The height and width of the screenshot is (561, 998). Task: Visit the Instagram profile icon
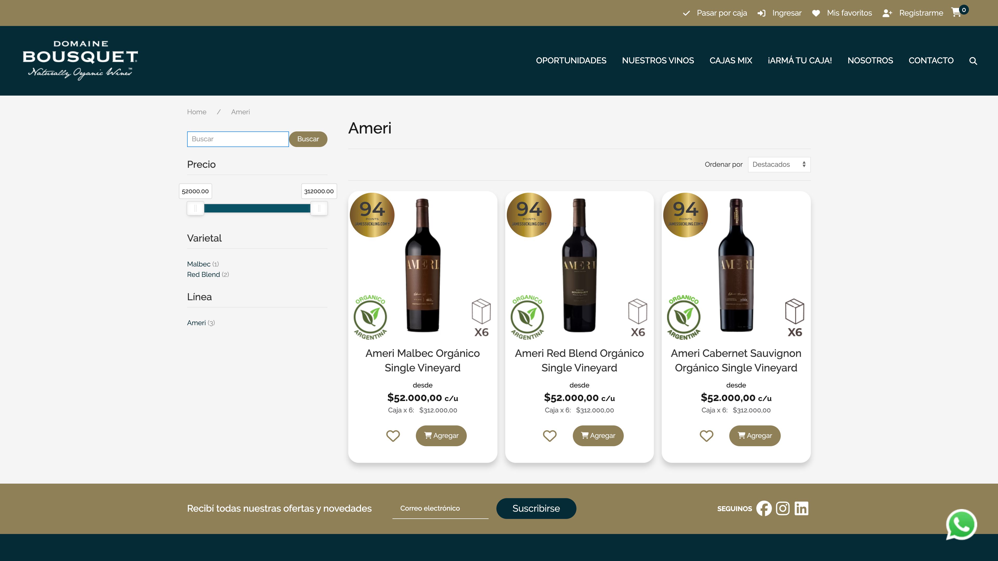pyautogui.click(x=783, y=508)
